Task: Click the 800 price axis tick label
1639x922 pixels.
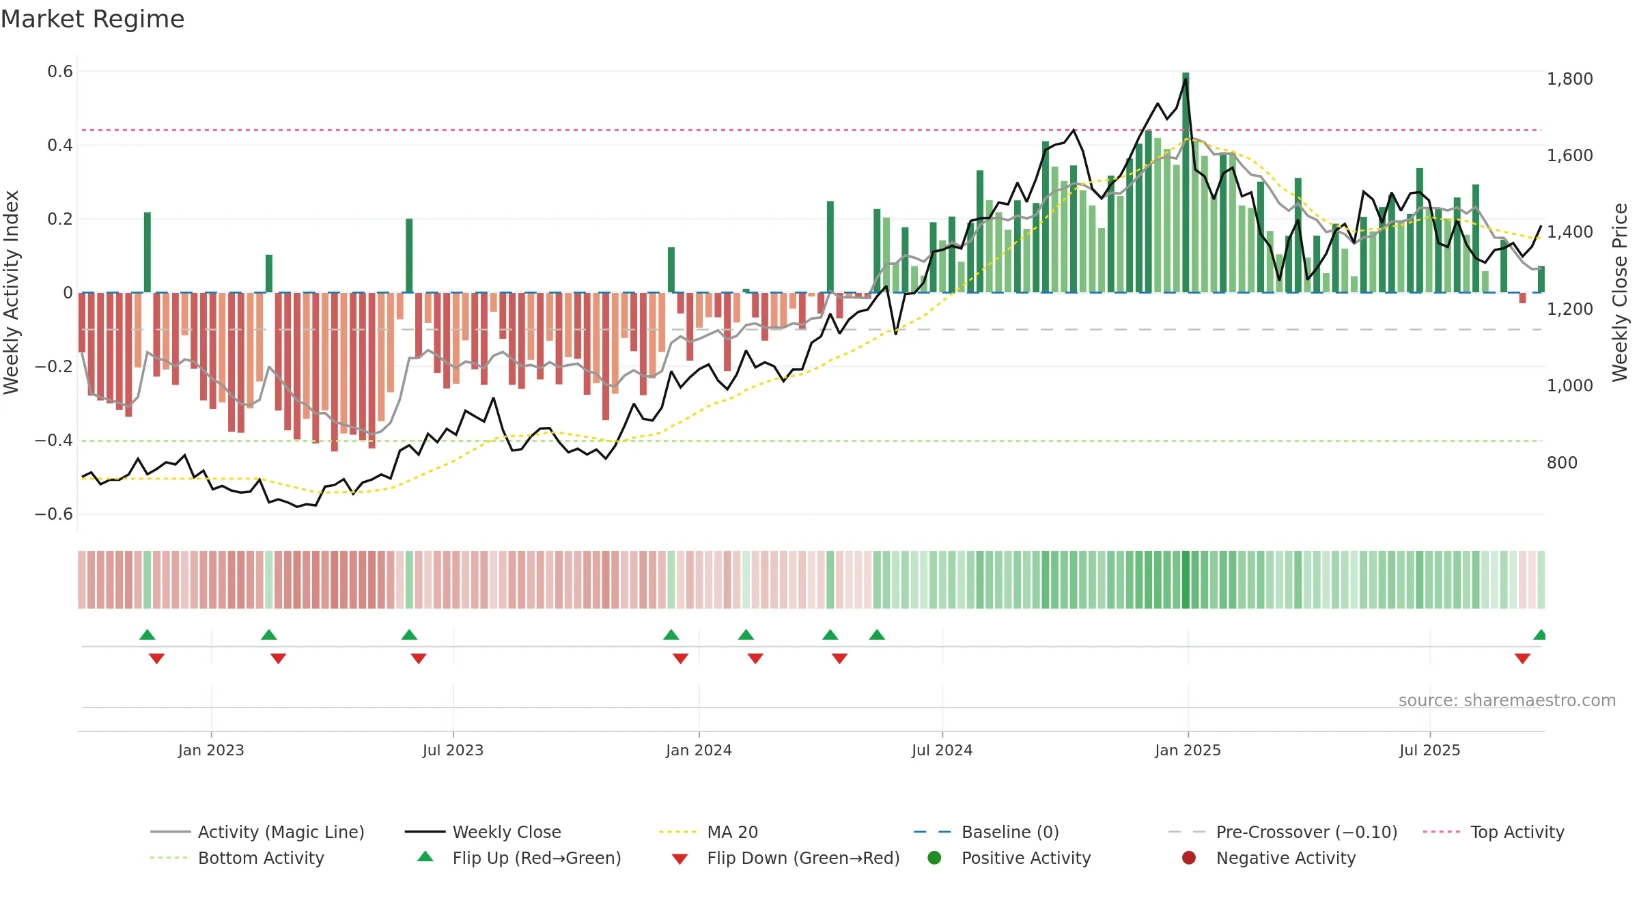Action: (1562, 463)
